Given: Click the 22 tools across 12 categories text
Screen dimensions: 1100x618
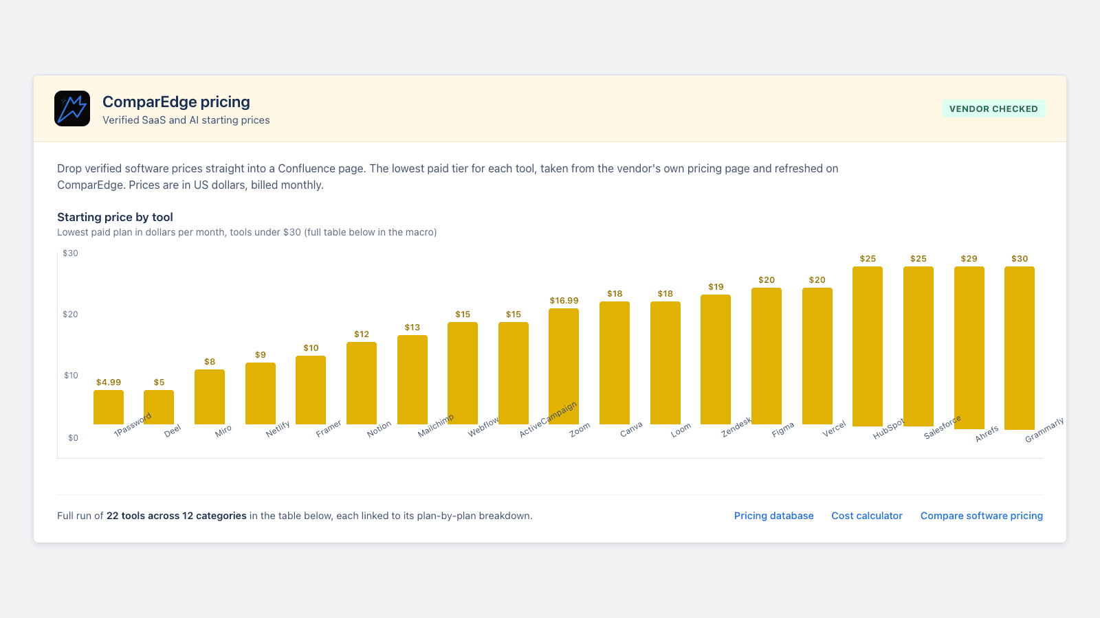Looking at the screenshot, I should [177, 516].
